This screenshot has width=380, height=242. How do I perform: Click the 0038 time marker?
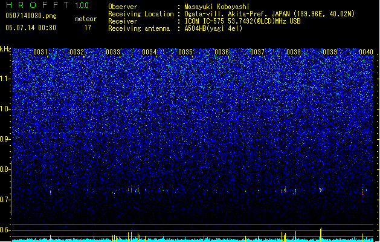[x=294, y=52]
